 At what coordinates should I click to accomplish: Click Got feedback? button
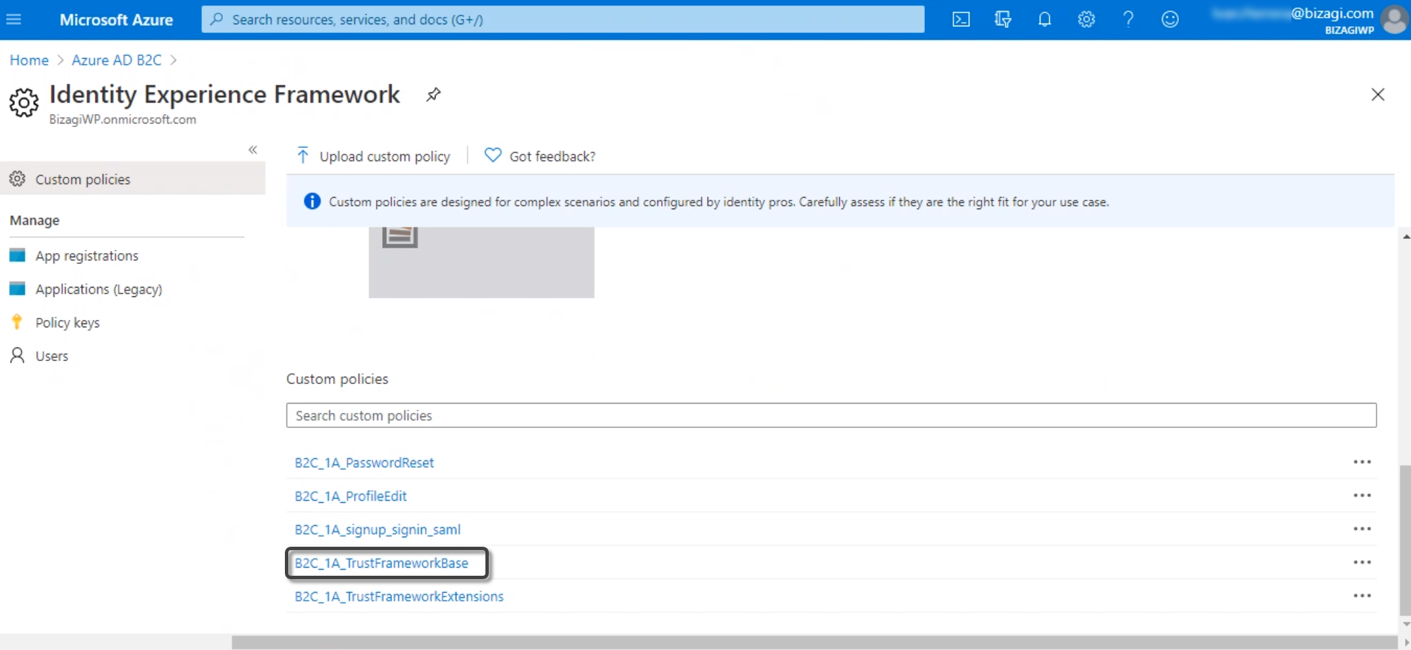540,156
